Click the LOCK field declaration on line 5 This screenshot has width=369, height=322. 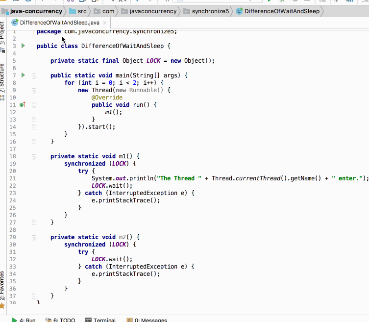153,61
